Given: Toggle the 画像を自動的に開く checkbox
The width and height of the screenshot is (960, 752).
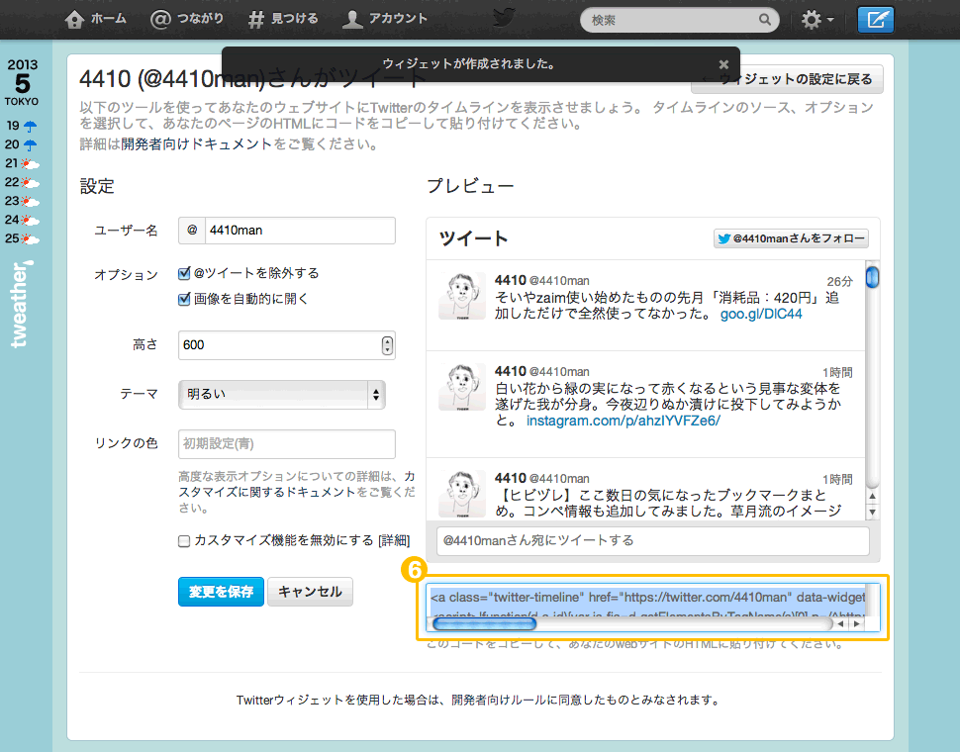Looking at the screenshot, I should 184,299.
